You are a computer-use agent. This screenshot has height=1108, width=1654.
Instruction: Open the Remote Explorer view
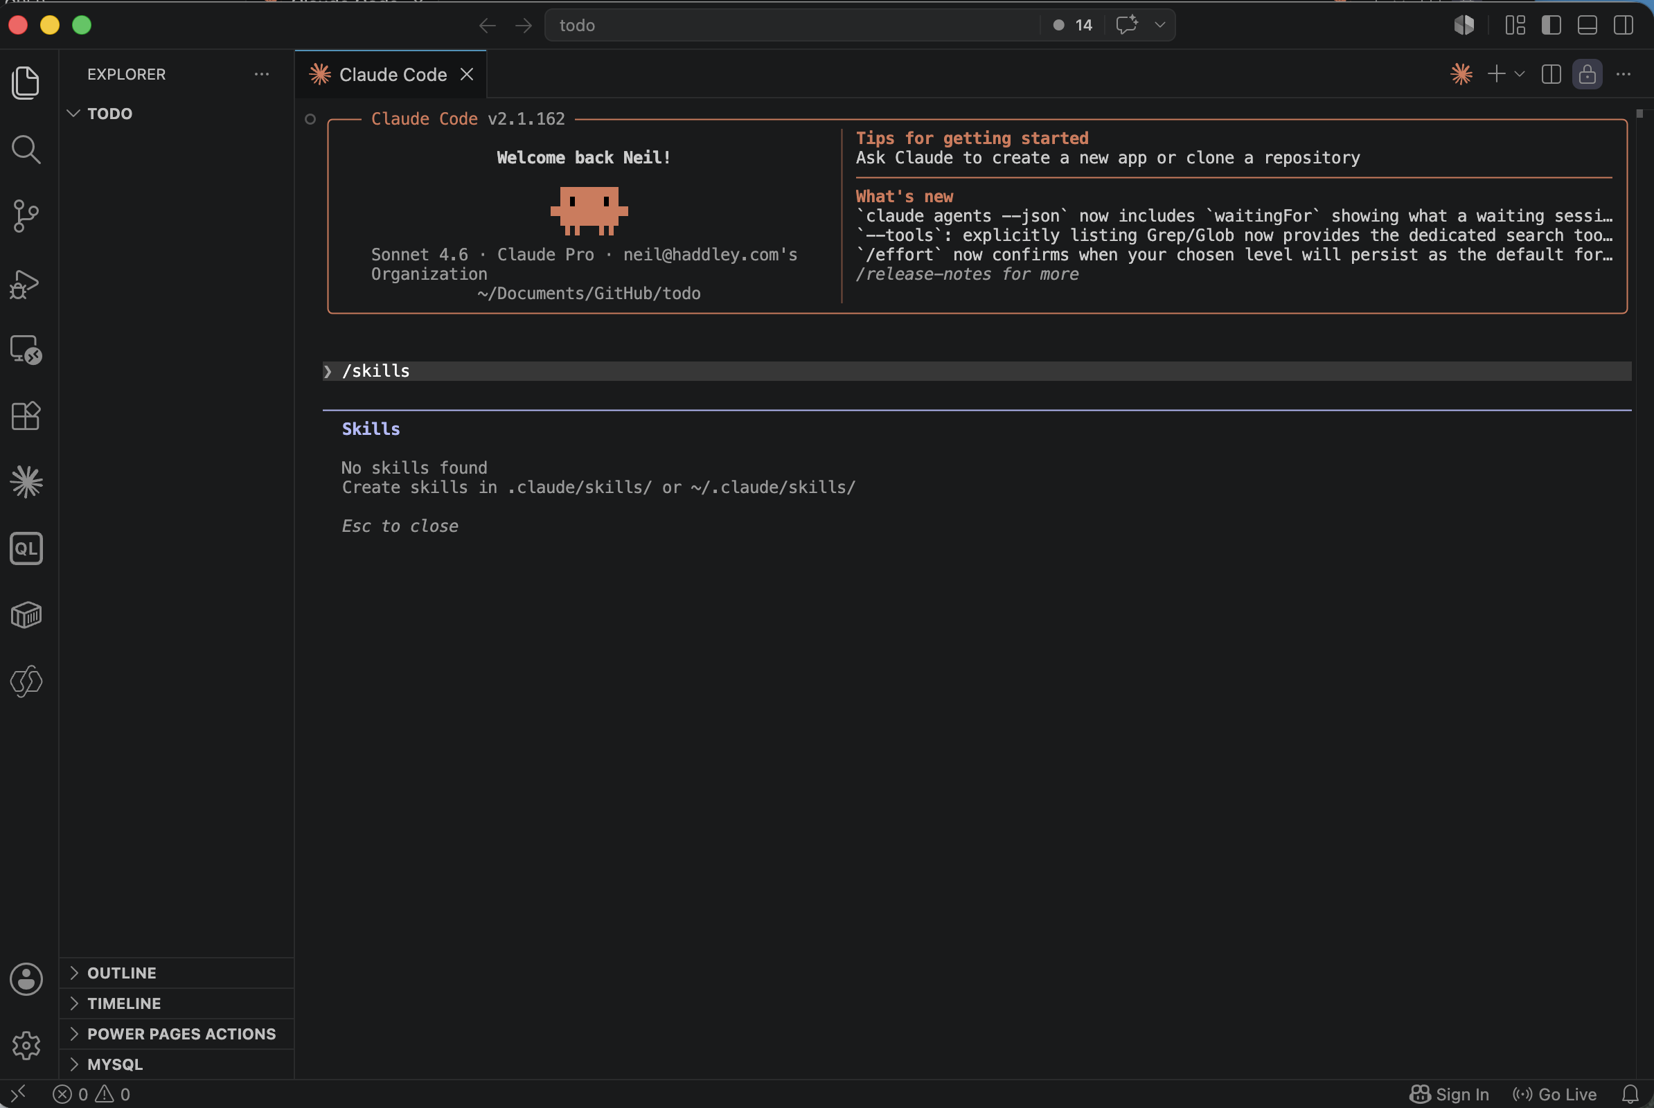(26, 350)
